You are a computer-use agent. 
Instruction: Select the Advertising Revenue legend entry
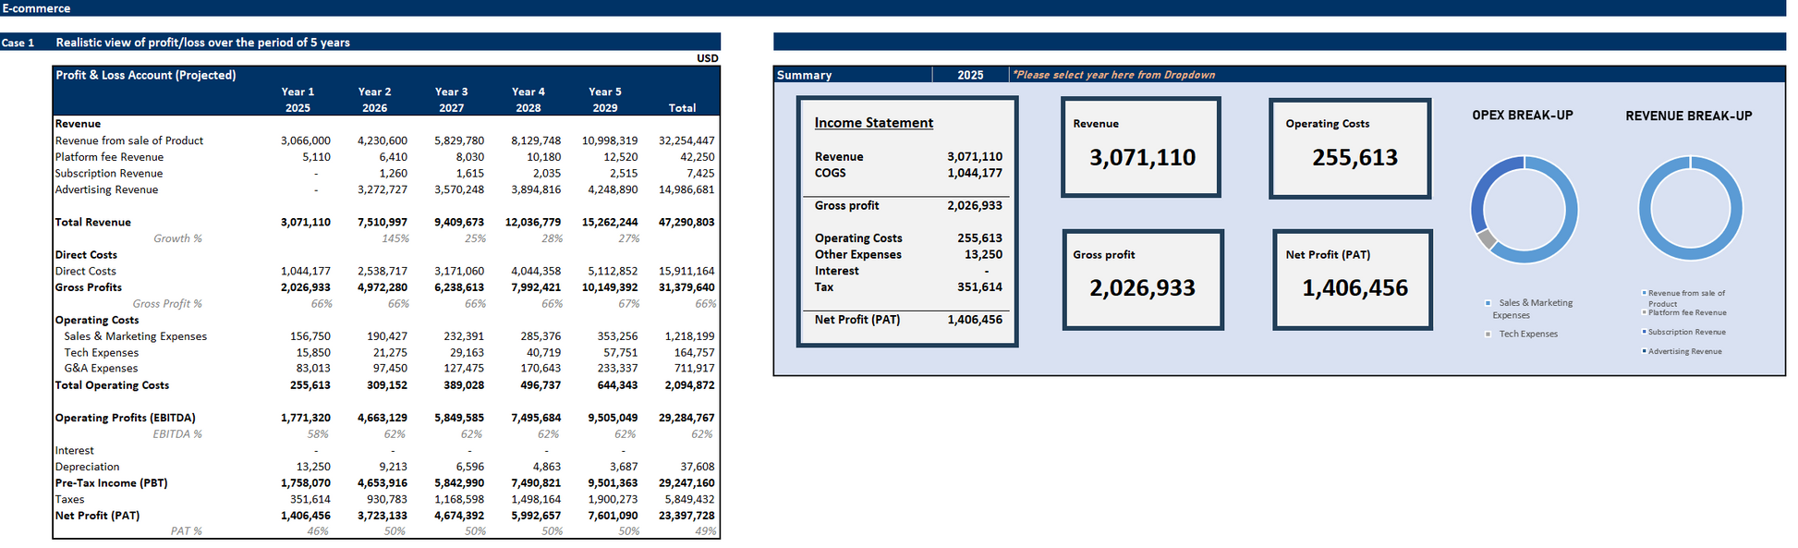(1684, 351)
